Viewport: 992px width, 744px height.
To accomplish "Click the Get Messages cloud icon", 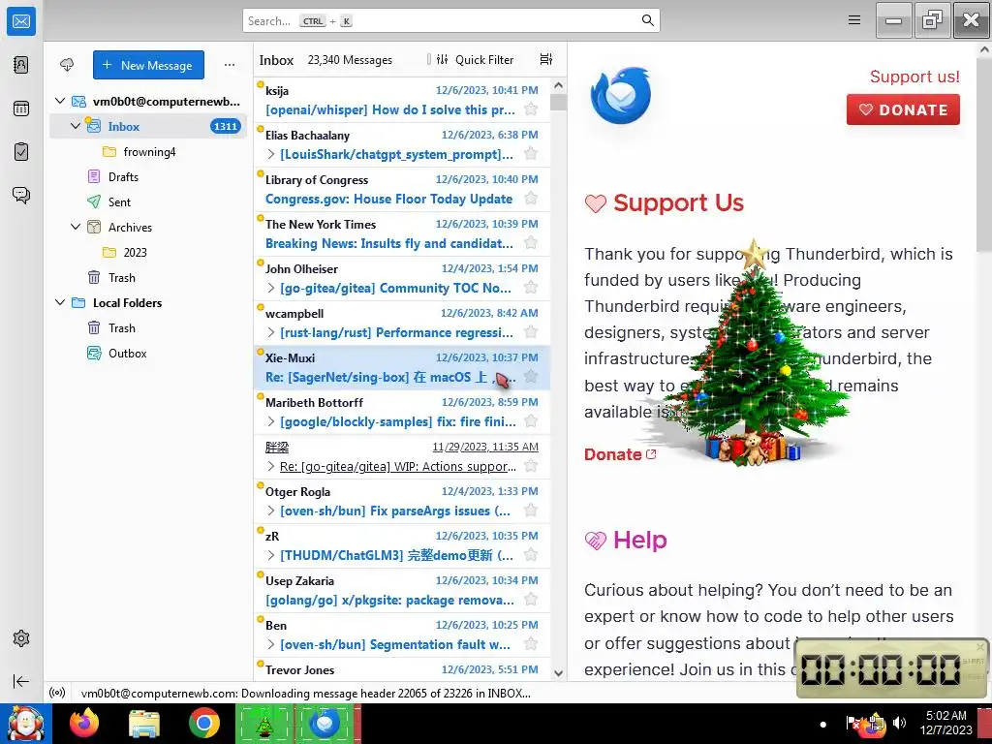I will point(67,65).
